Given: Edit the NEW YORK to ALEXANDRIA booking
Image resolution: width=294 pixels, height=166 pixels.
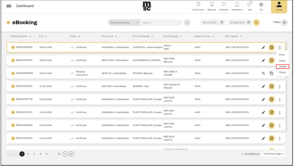Looking at the screenshot, I should (264, 60).
